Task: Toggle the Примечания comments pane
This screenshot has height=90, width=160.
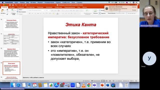Action: (x=96, y=81)
